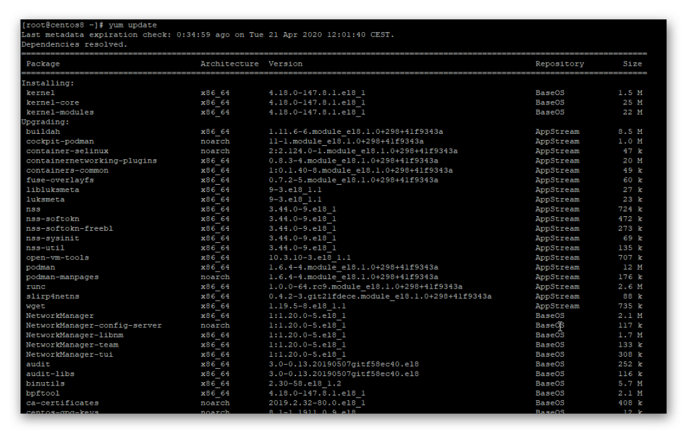The image size is (686, 433).
Task: Click the 'buildah' package name
Action: (x=43, y=132)
